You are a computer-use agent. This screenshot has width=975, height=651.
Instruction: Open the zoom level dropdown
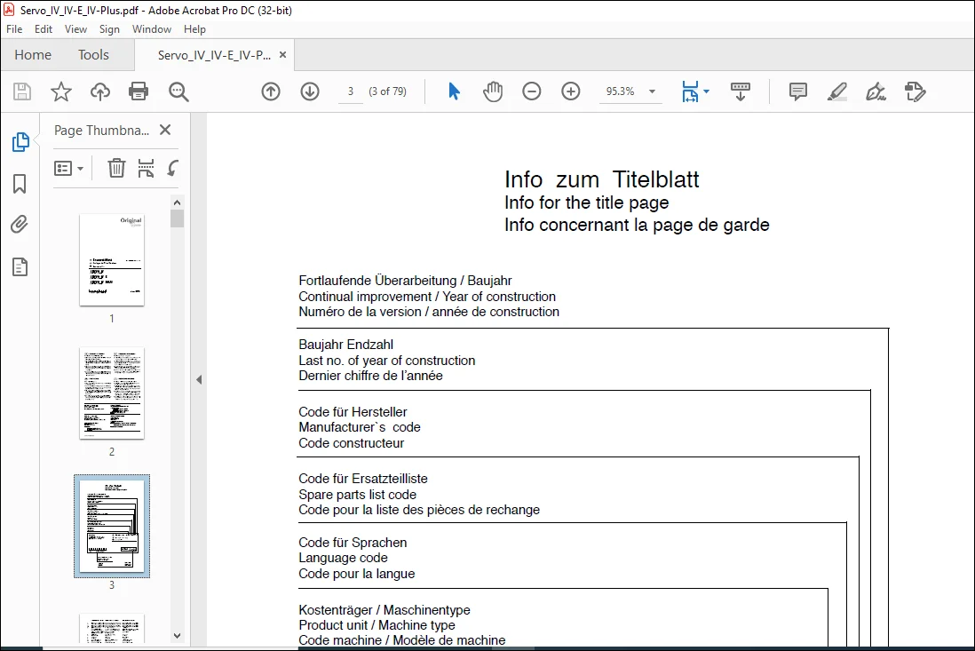pyautogui.click(x=652, y=91)
